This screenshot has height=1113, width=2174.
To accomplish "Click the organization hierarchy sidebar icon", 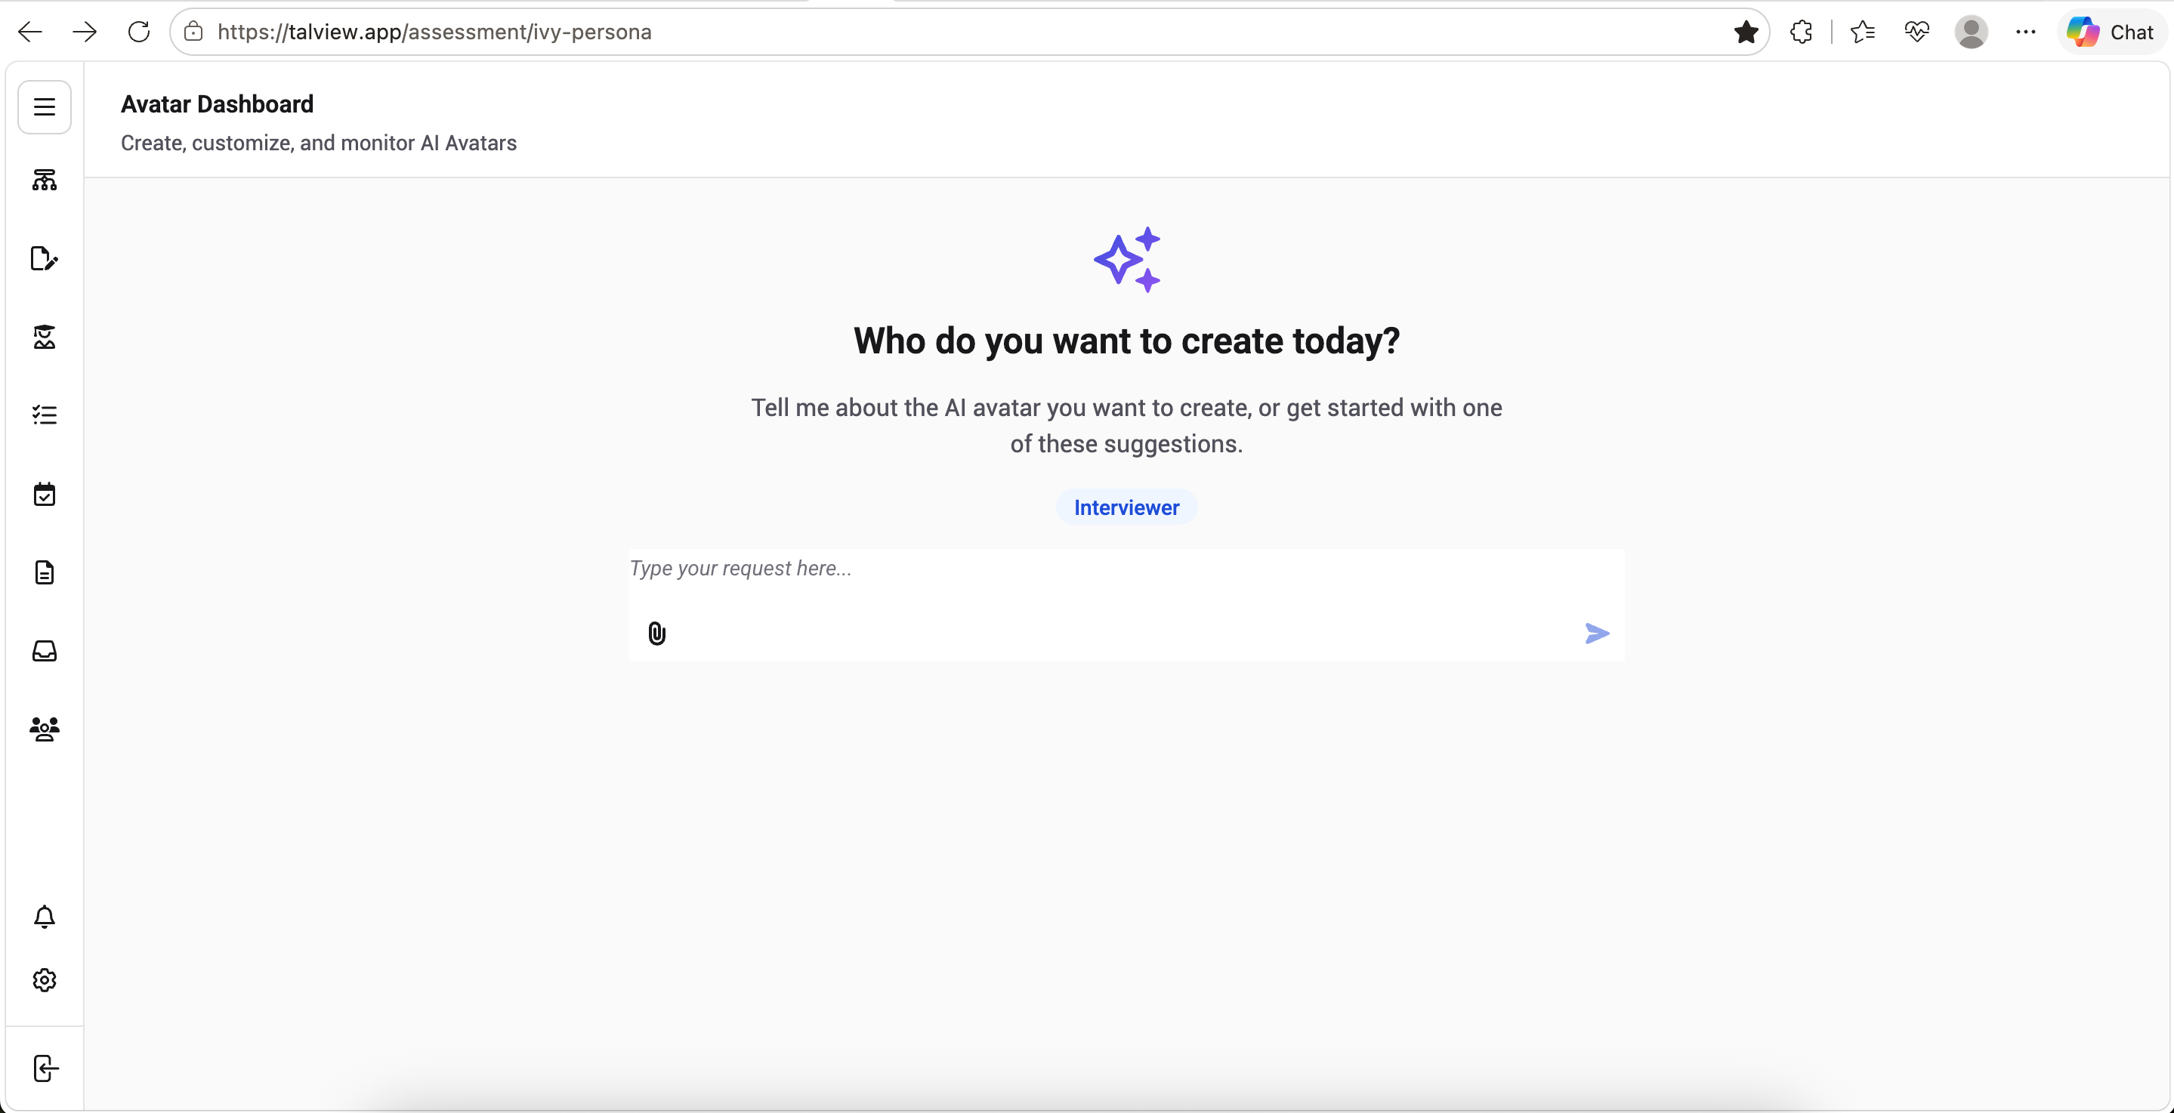I will pyautogui.click(x=45, y=180).
